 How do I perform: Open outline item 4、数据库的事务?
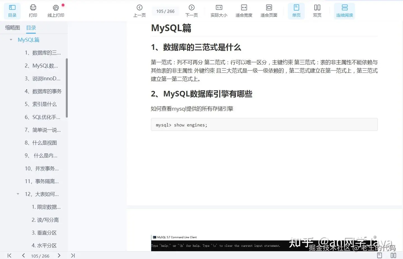[43, 91]
